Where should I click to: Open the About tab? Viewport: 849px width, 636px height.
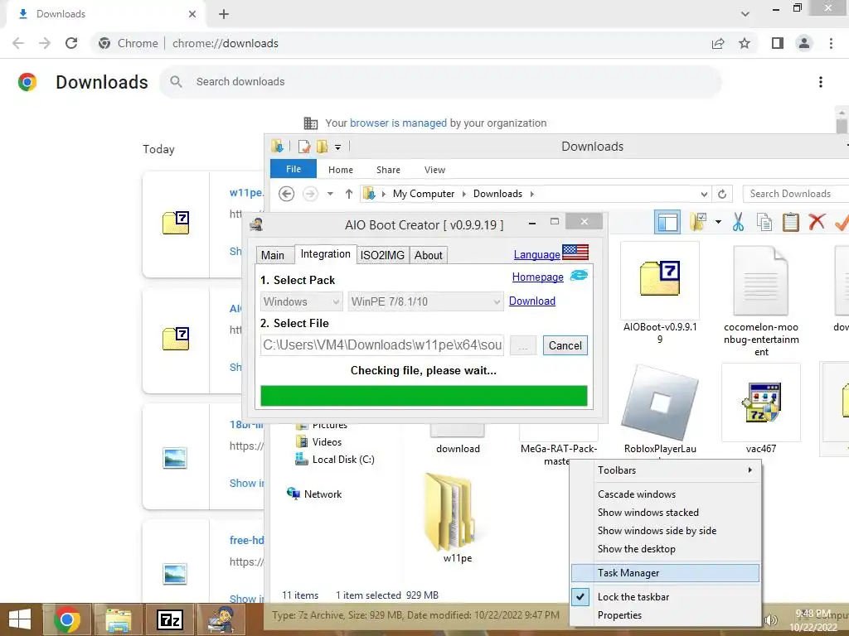[x=429, y=255]
